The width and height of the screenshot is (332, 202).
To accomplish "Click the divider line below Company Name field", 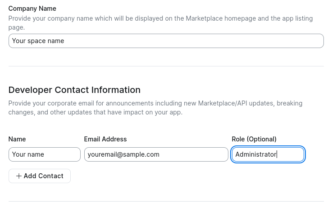I will pyautogui.click(x=166, y=66).
